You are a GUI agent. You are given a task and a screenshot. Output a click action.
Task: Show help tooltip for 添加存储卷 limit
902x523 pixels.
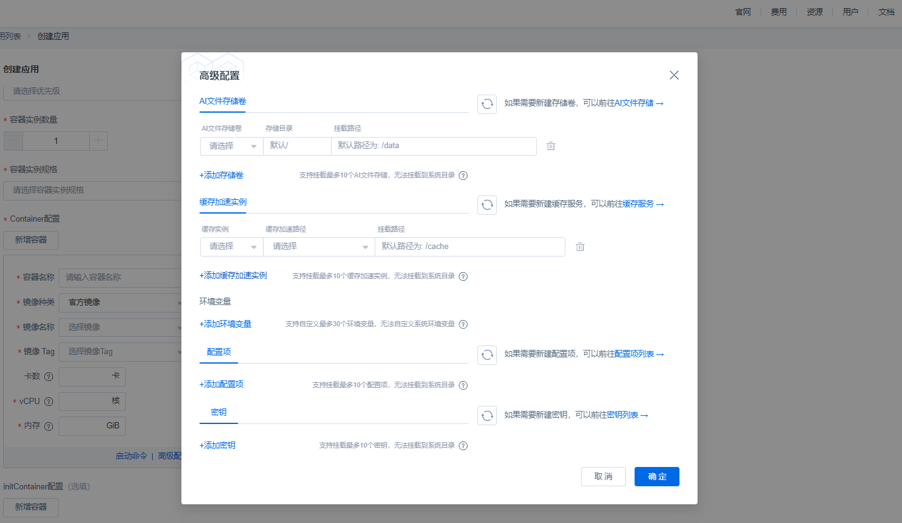tap(463, 176)
